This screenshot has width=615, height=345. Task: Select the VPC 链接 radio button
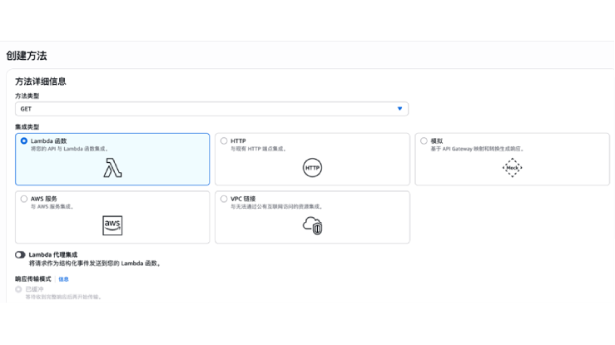(224, 199)
